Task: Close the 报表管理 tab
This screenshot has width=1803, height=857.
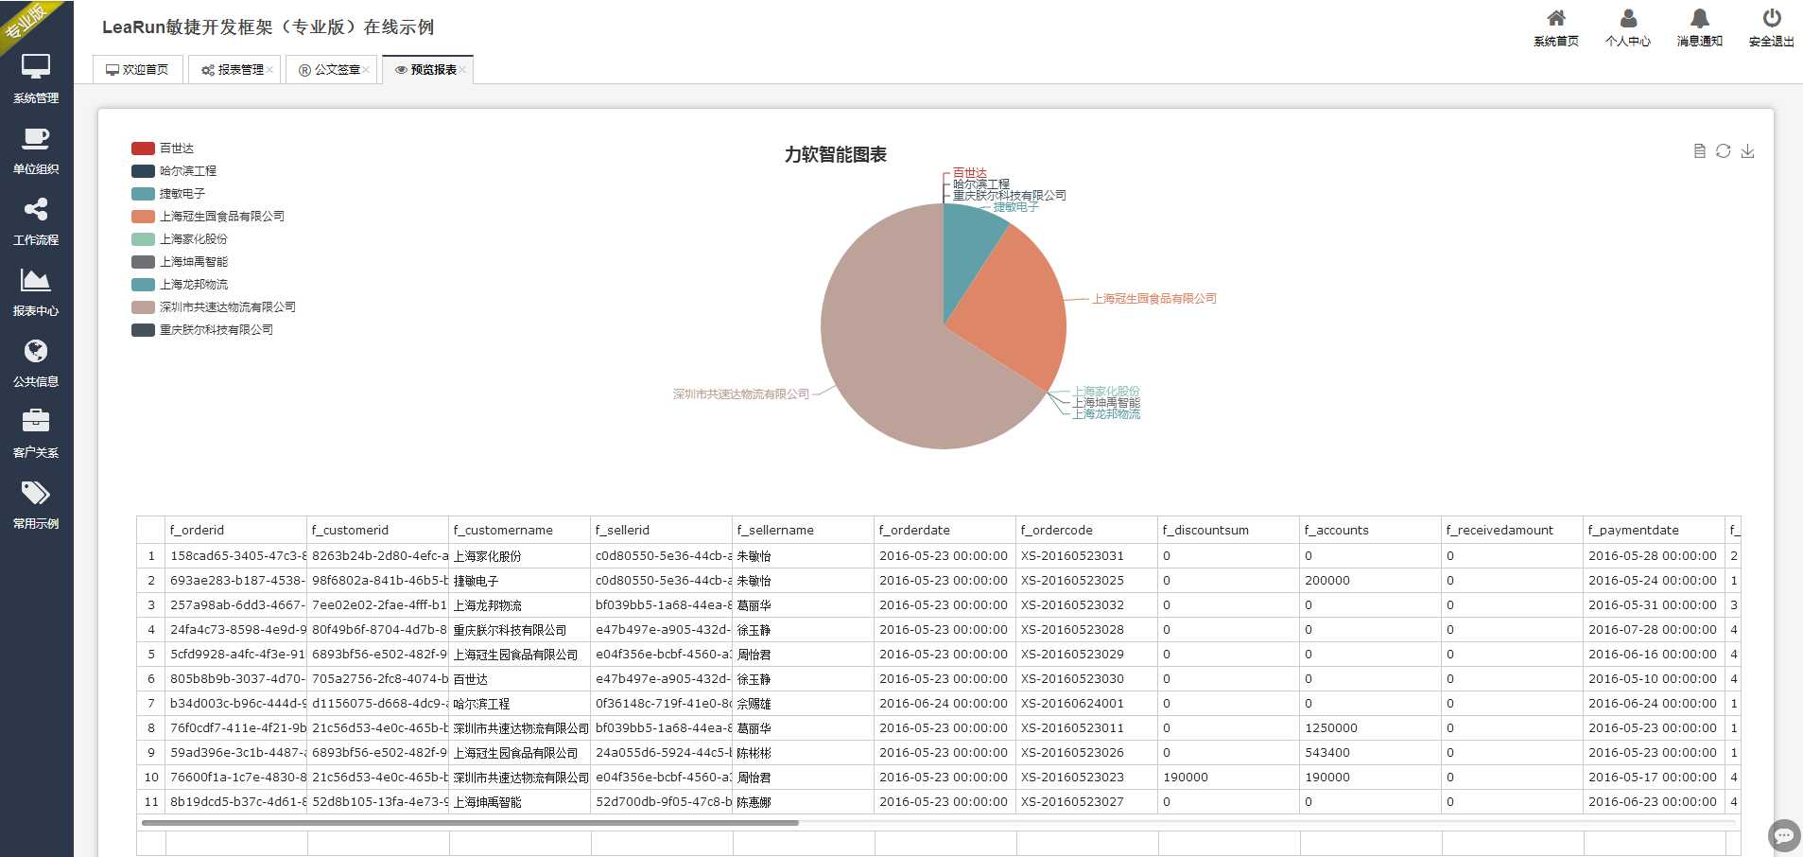Action: click(x=269, y=70)
